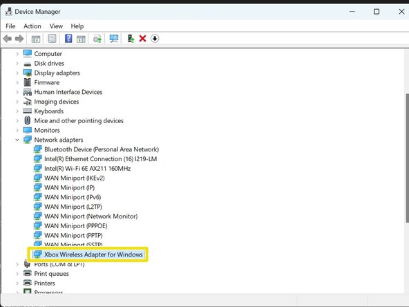This screenshot has width=409, height=307.
Task: Open the View menu
Action: coord(56,26)
